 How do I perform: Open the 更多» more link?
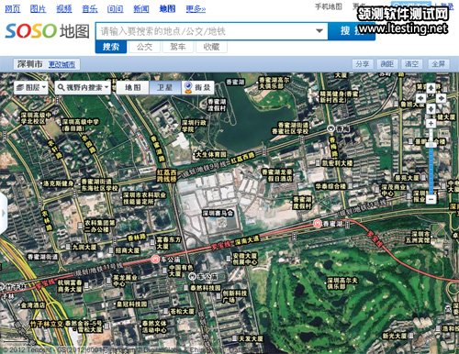click(x=196, y=8)
